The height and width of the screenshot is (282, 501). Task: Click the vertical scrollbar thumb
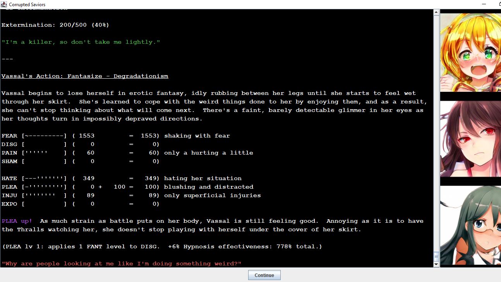[436, 256]
